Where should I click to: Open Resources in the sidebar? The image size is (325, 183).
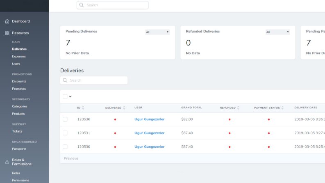(x=20, y=33)
